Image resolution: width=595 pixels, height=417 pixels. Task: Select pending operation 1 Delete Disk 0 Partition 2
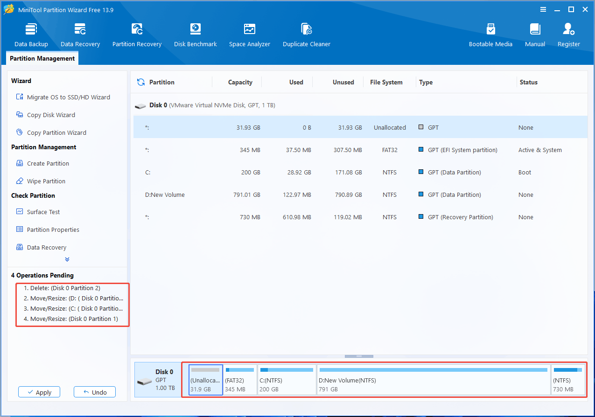click(x=62, y=288)
